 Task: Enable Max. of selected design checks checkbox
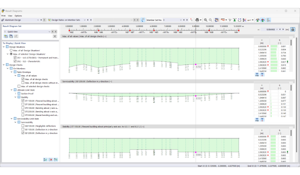click(19, 86)
